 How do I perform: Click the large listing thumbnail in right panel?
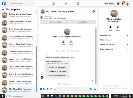(114, 14)
